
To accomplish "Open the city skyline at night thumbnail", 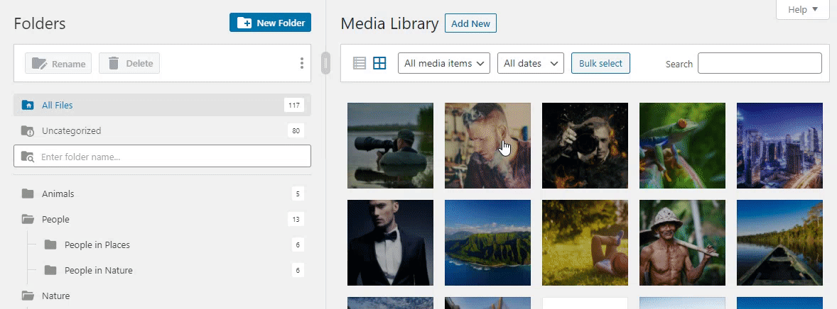I will click(780, 145).
